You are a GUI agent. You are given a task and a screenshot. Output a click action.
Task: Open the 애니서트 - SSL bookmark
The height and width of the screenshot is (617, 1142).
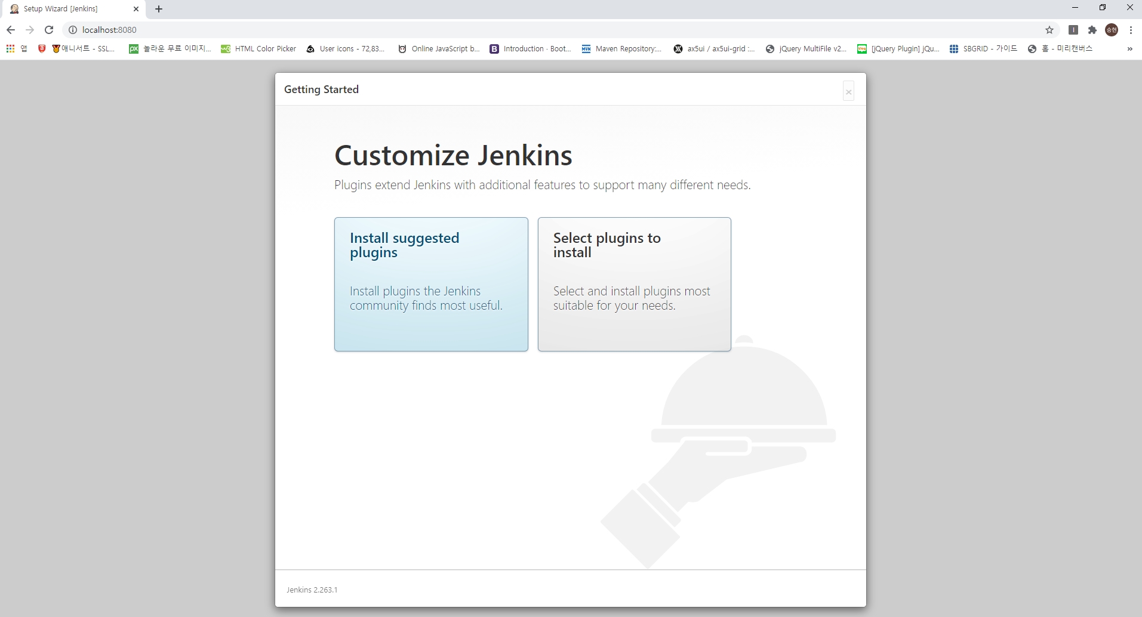(84, 49)
